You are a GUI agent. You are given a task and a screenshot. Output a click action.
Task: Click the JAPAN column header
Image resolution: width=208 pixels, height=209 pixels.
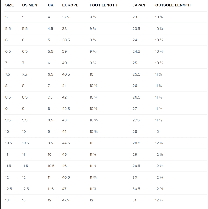click(x=139, y=5)
